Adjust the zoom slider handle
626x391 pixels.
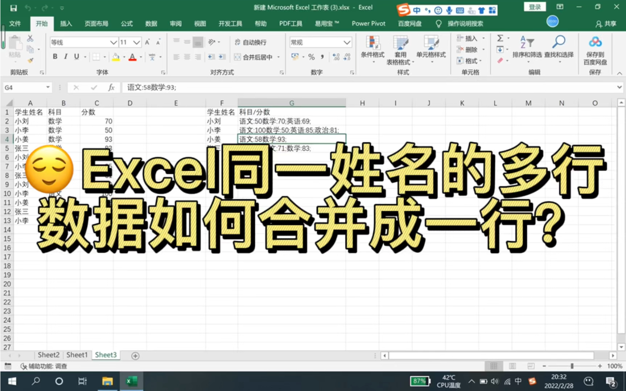[x=572, y=366]
